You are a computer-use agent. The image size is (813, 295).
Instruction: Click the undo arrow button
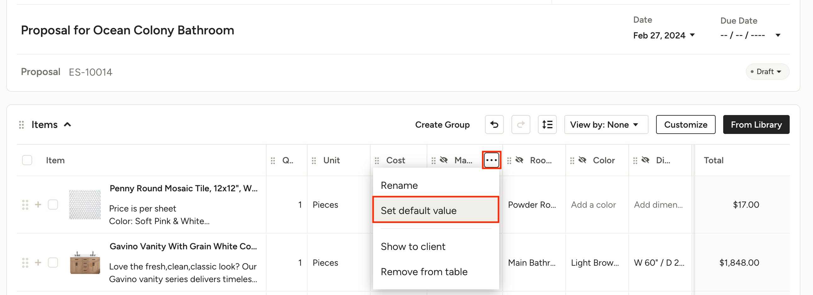pyautogui.click(x=494, y=124)
